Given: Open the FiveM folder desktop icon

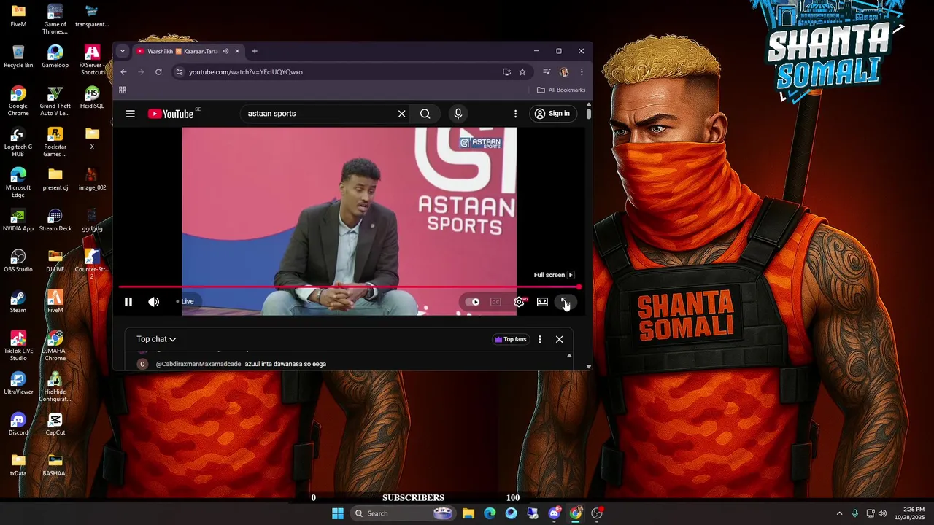Looking at the screenshot, I should pyautogui.click(x=18, y=16).
